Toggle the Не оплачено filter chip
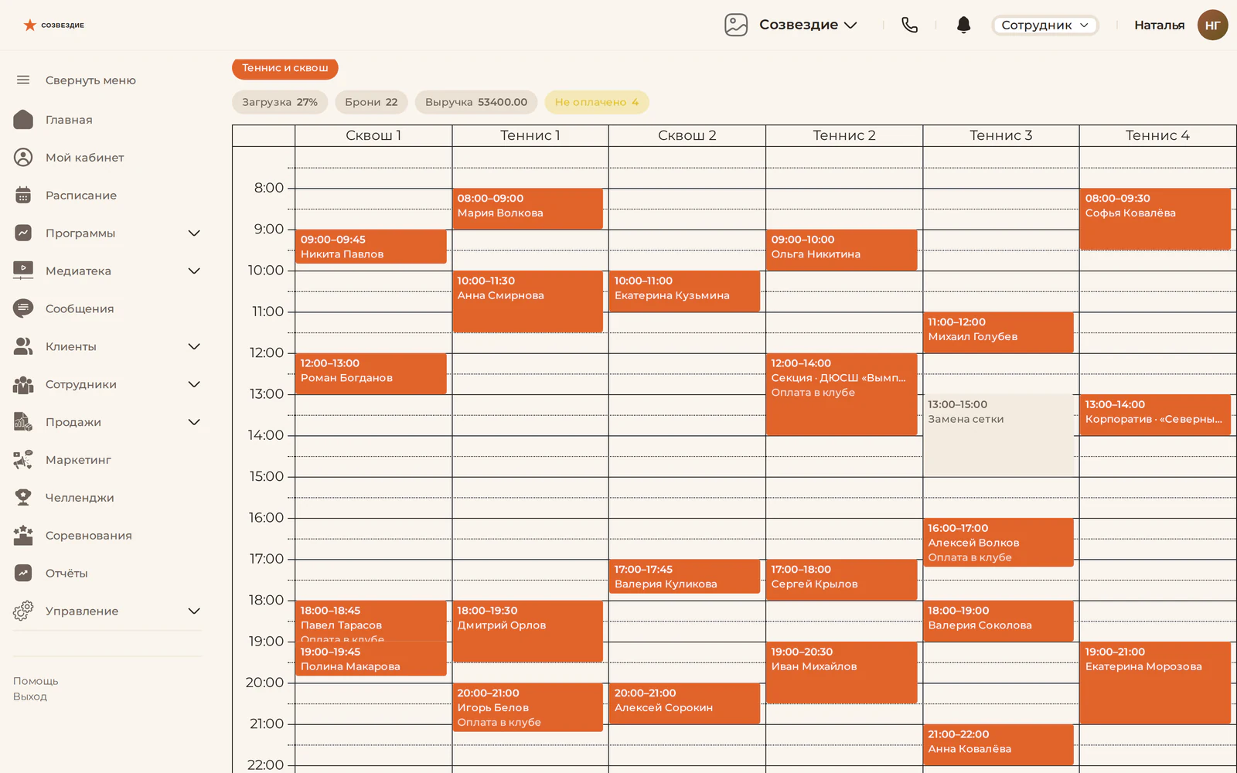This screenshot has width=1237, height=773. (596, 102)
